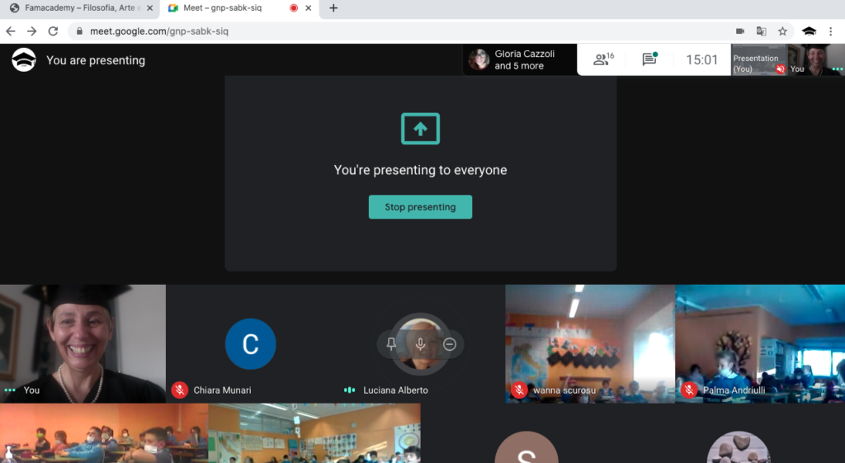The image size is (845, 463).
Task: Reload the current page
Action: coord(53,31)
